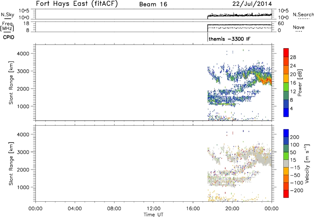Image resolution: width=314 pixels, height=217 pixels.
Task: Click '20:00' on the time axis
Action: click(232, 209)
